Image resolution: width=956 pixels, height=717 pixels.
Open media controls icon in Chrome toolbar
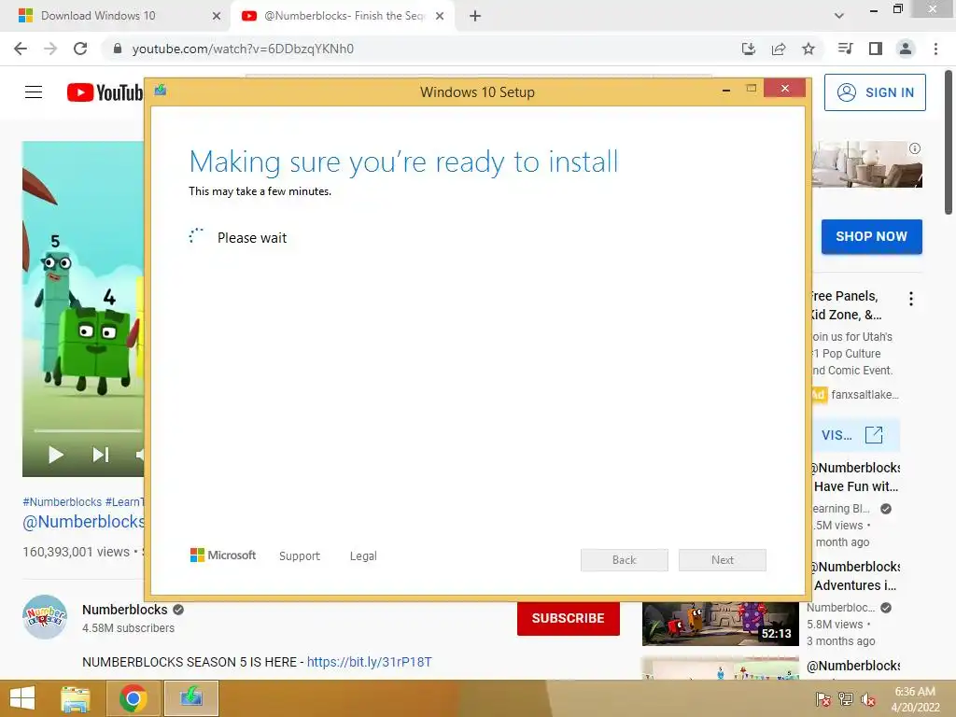click(845, 49)
